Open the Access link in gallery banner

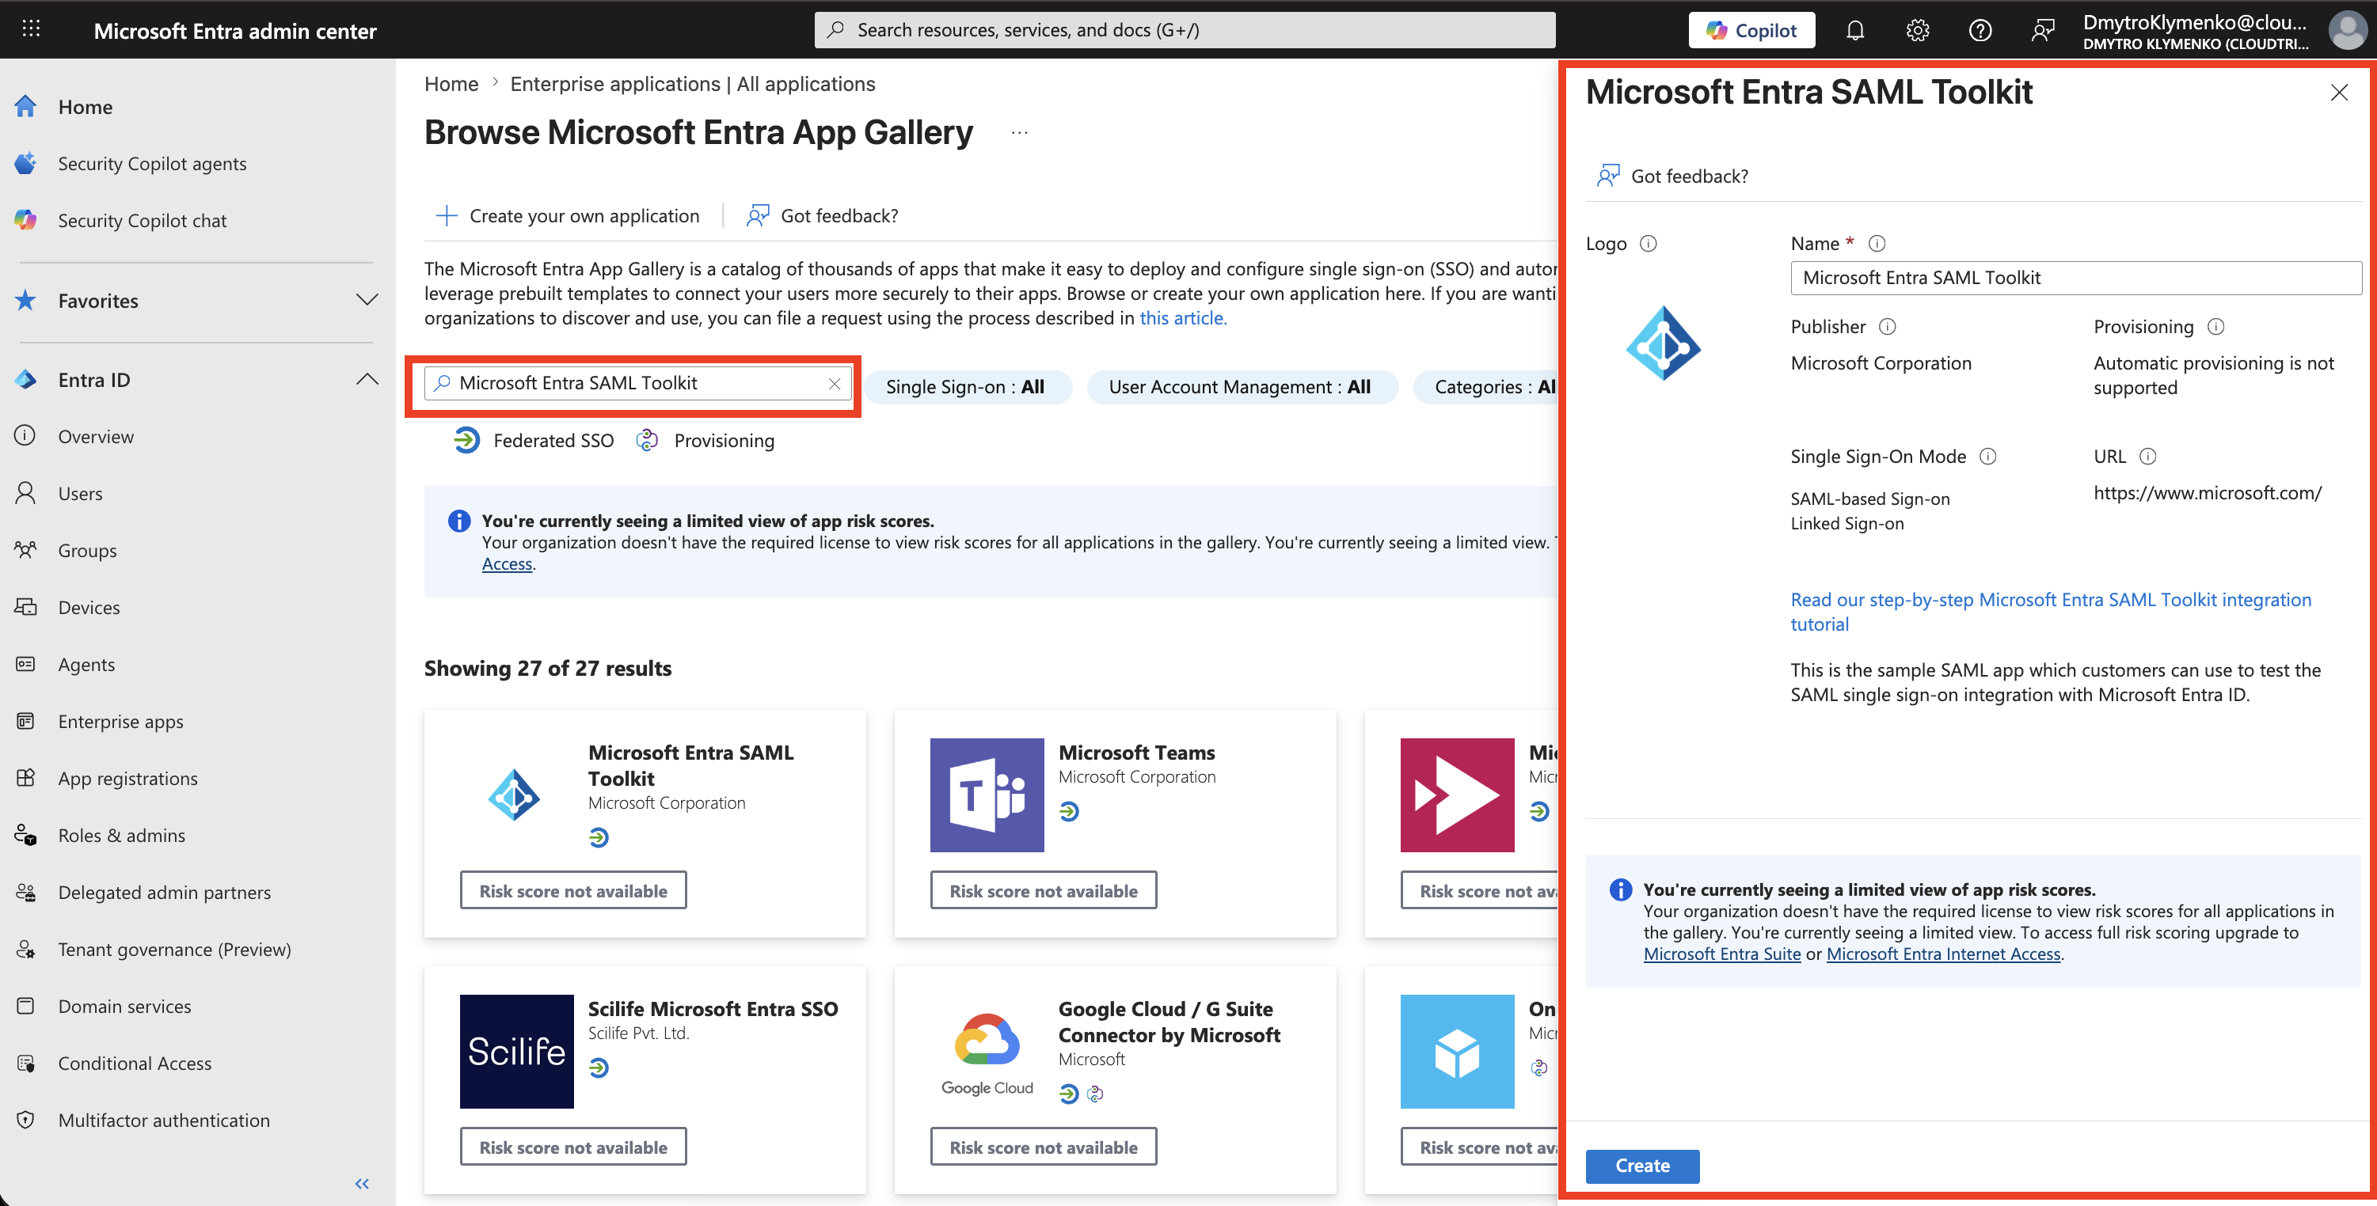pos(507,564)
